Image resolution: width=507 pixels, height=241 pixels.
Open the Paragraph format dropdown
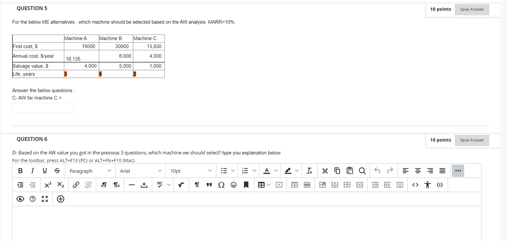pos(90,171)
